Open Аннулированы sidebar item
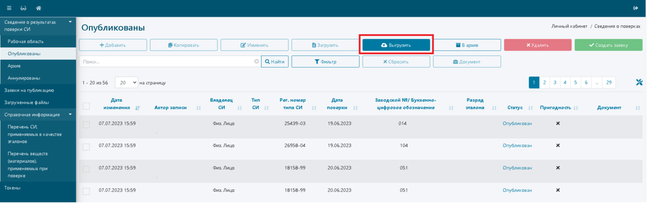Screen dimensions: 647x204 point(38,78)
